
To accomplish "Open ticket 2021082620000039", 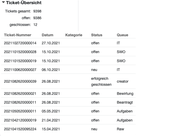I will tap(20, 81).
